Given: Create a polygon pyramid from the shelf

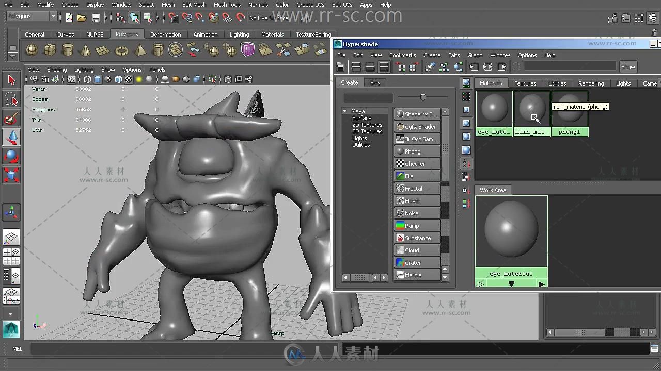Looking at the screenshot, I should [x=140, y=50].
